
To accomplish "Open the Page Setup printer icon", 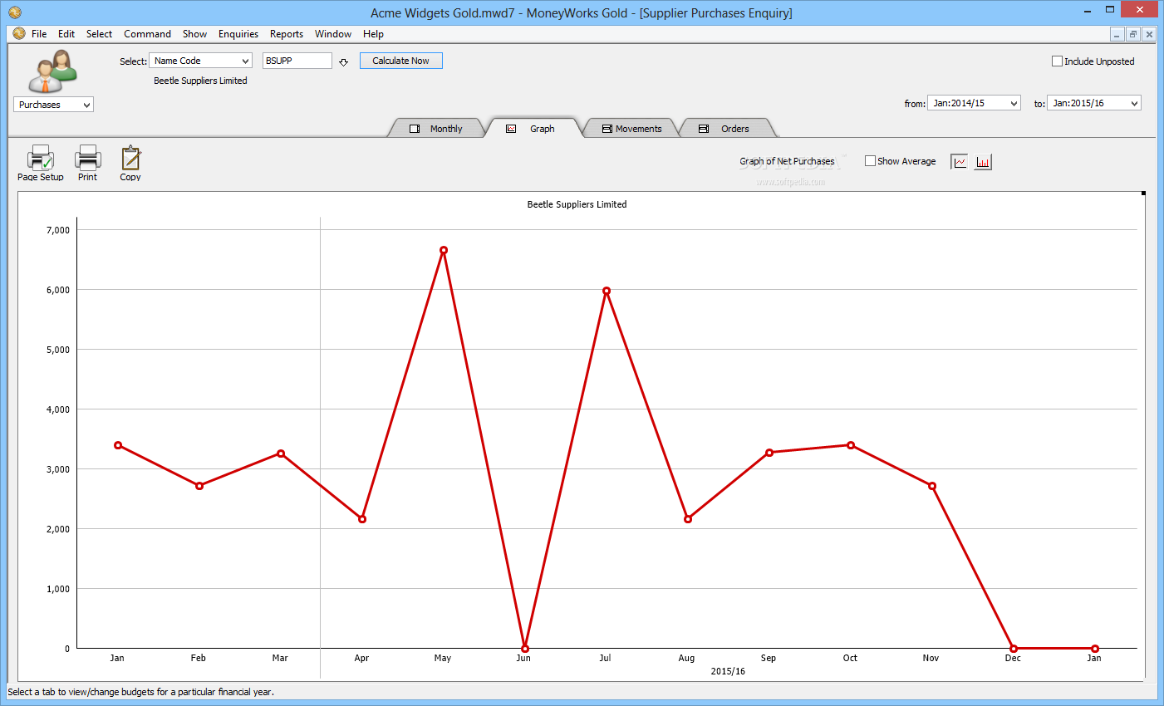I will coord(41,158).
